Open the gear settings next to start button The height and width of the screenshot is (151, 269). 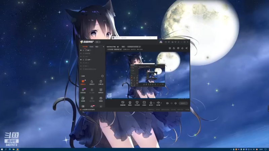click(x=176, y=103)
